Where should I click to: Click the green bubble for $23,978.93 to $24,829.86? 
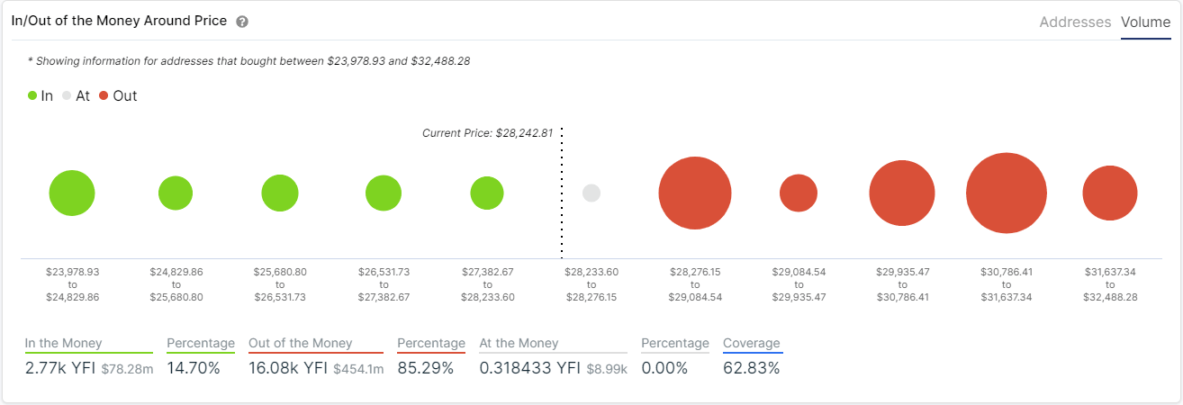[72, 193]
